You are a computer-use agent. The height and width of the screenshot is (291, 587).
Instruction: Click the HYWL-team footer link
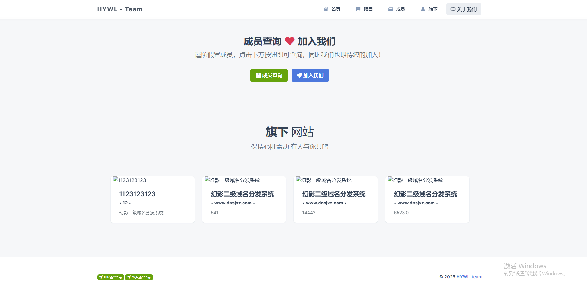pos(469,277)
